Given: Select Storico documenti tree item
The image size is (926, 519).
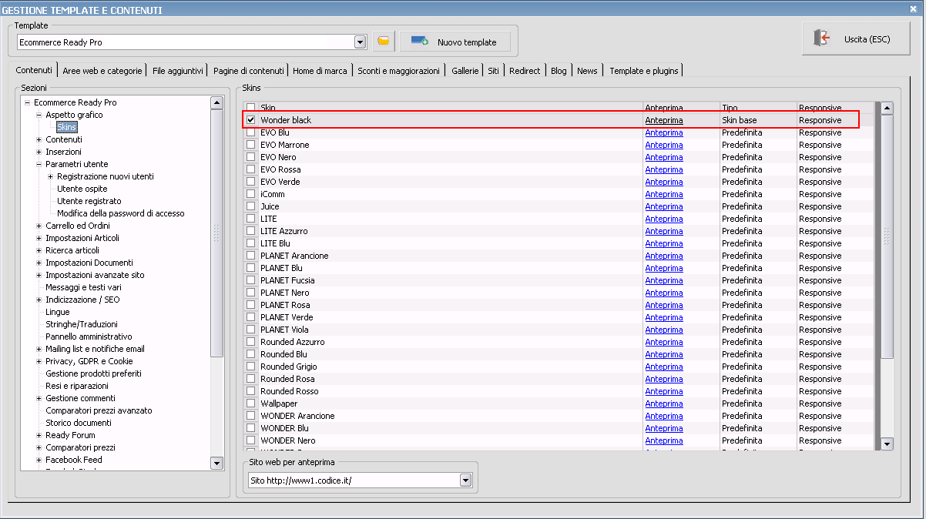Looking at the screenshot, I should pyautogui.click(x=79, y=423).
